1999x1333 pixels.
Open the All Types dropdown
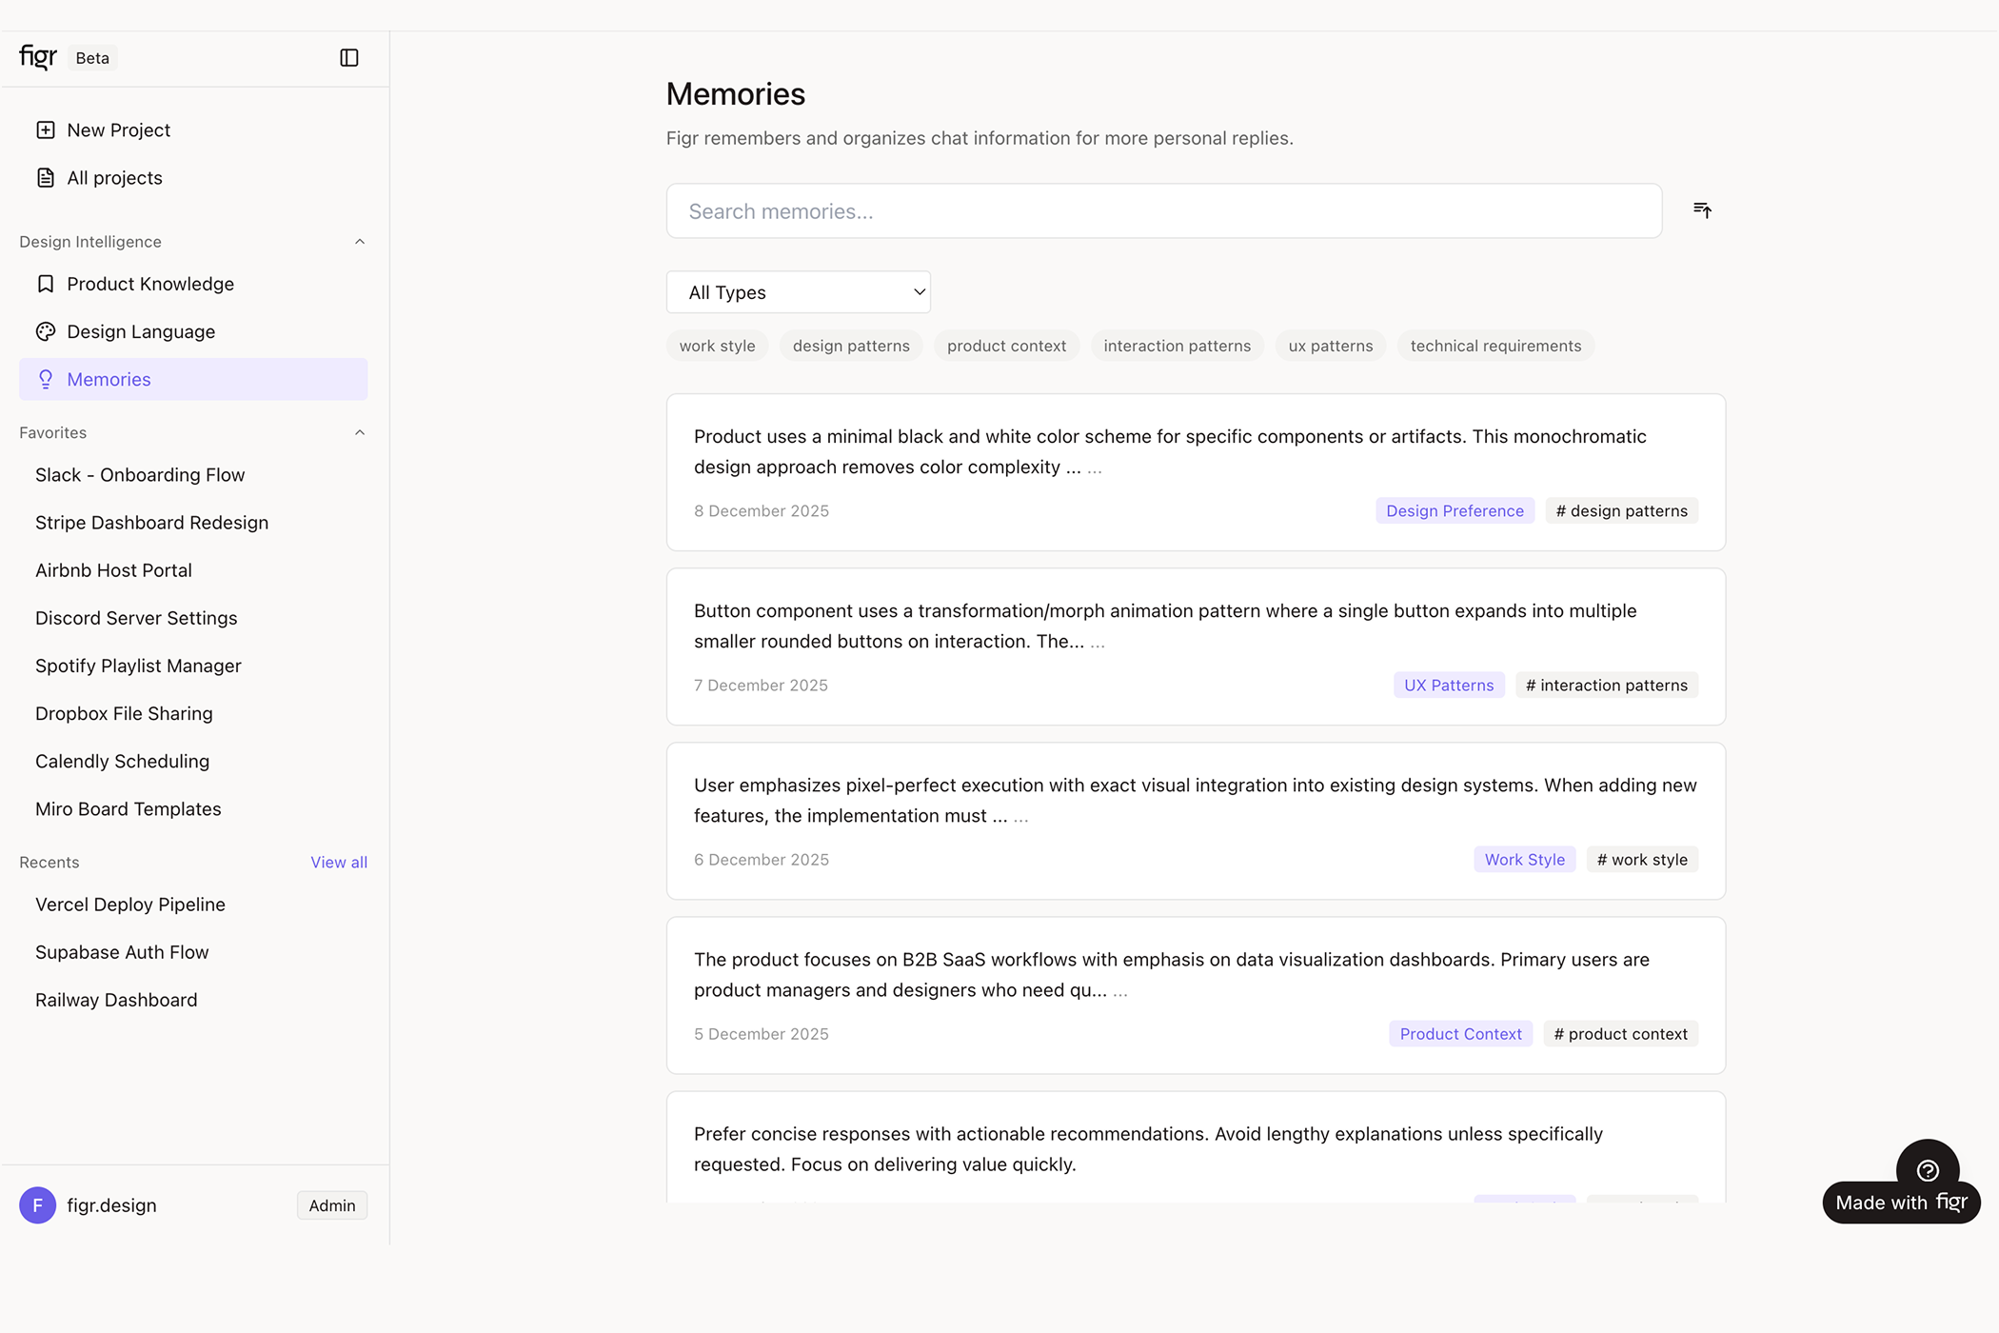(798, 291)
